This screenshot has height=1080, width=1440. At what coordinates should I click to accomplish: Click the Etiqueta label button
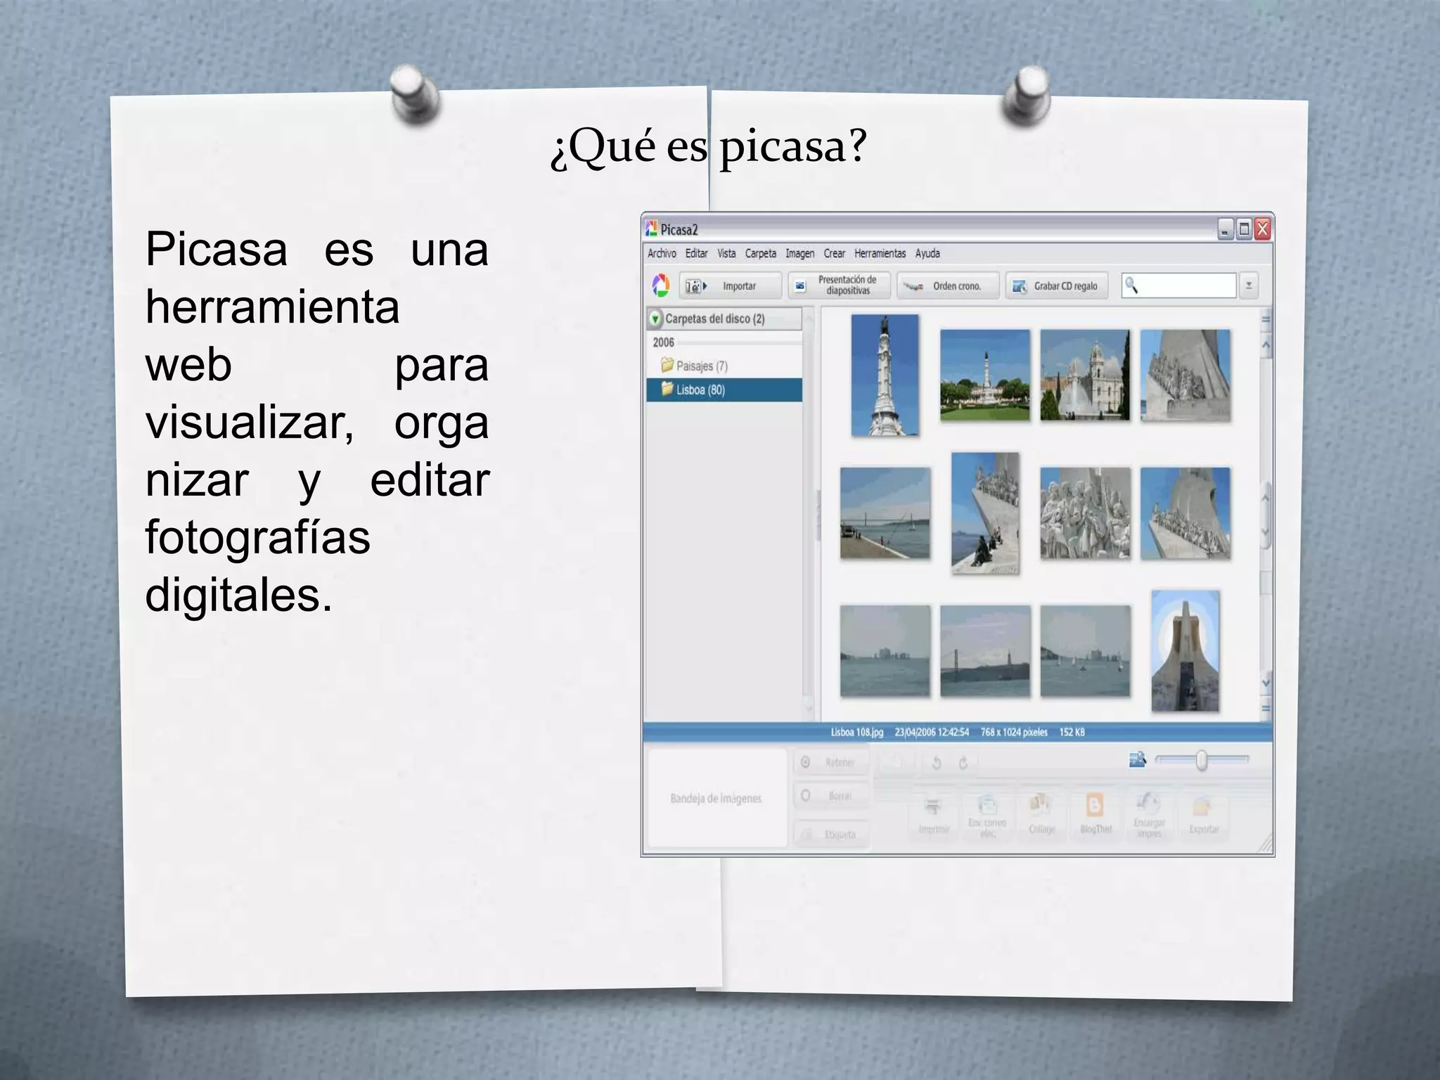coord(832,835)
